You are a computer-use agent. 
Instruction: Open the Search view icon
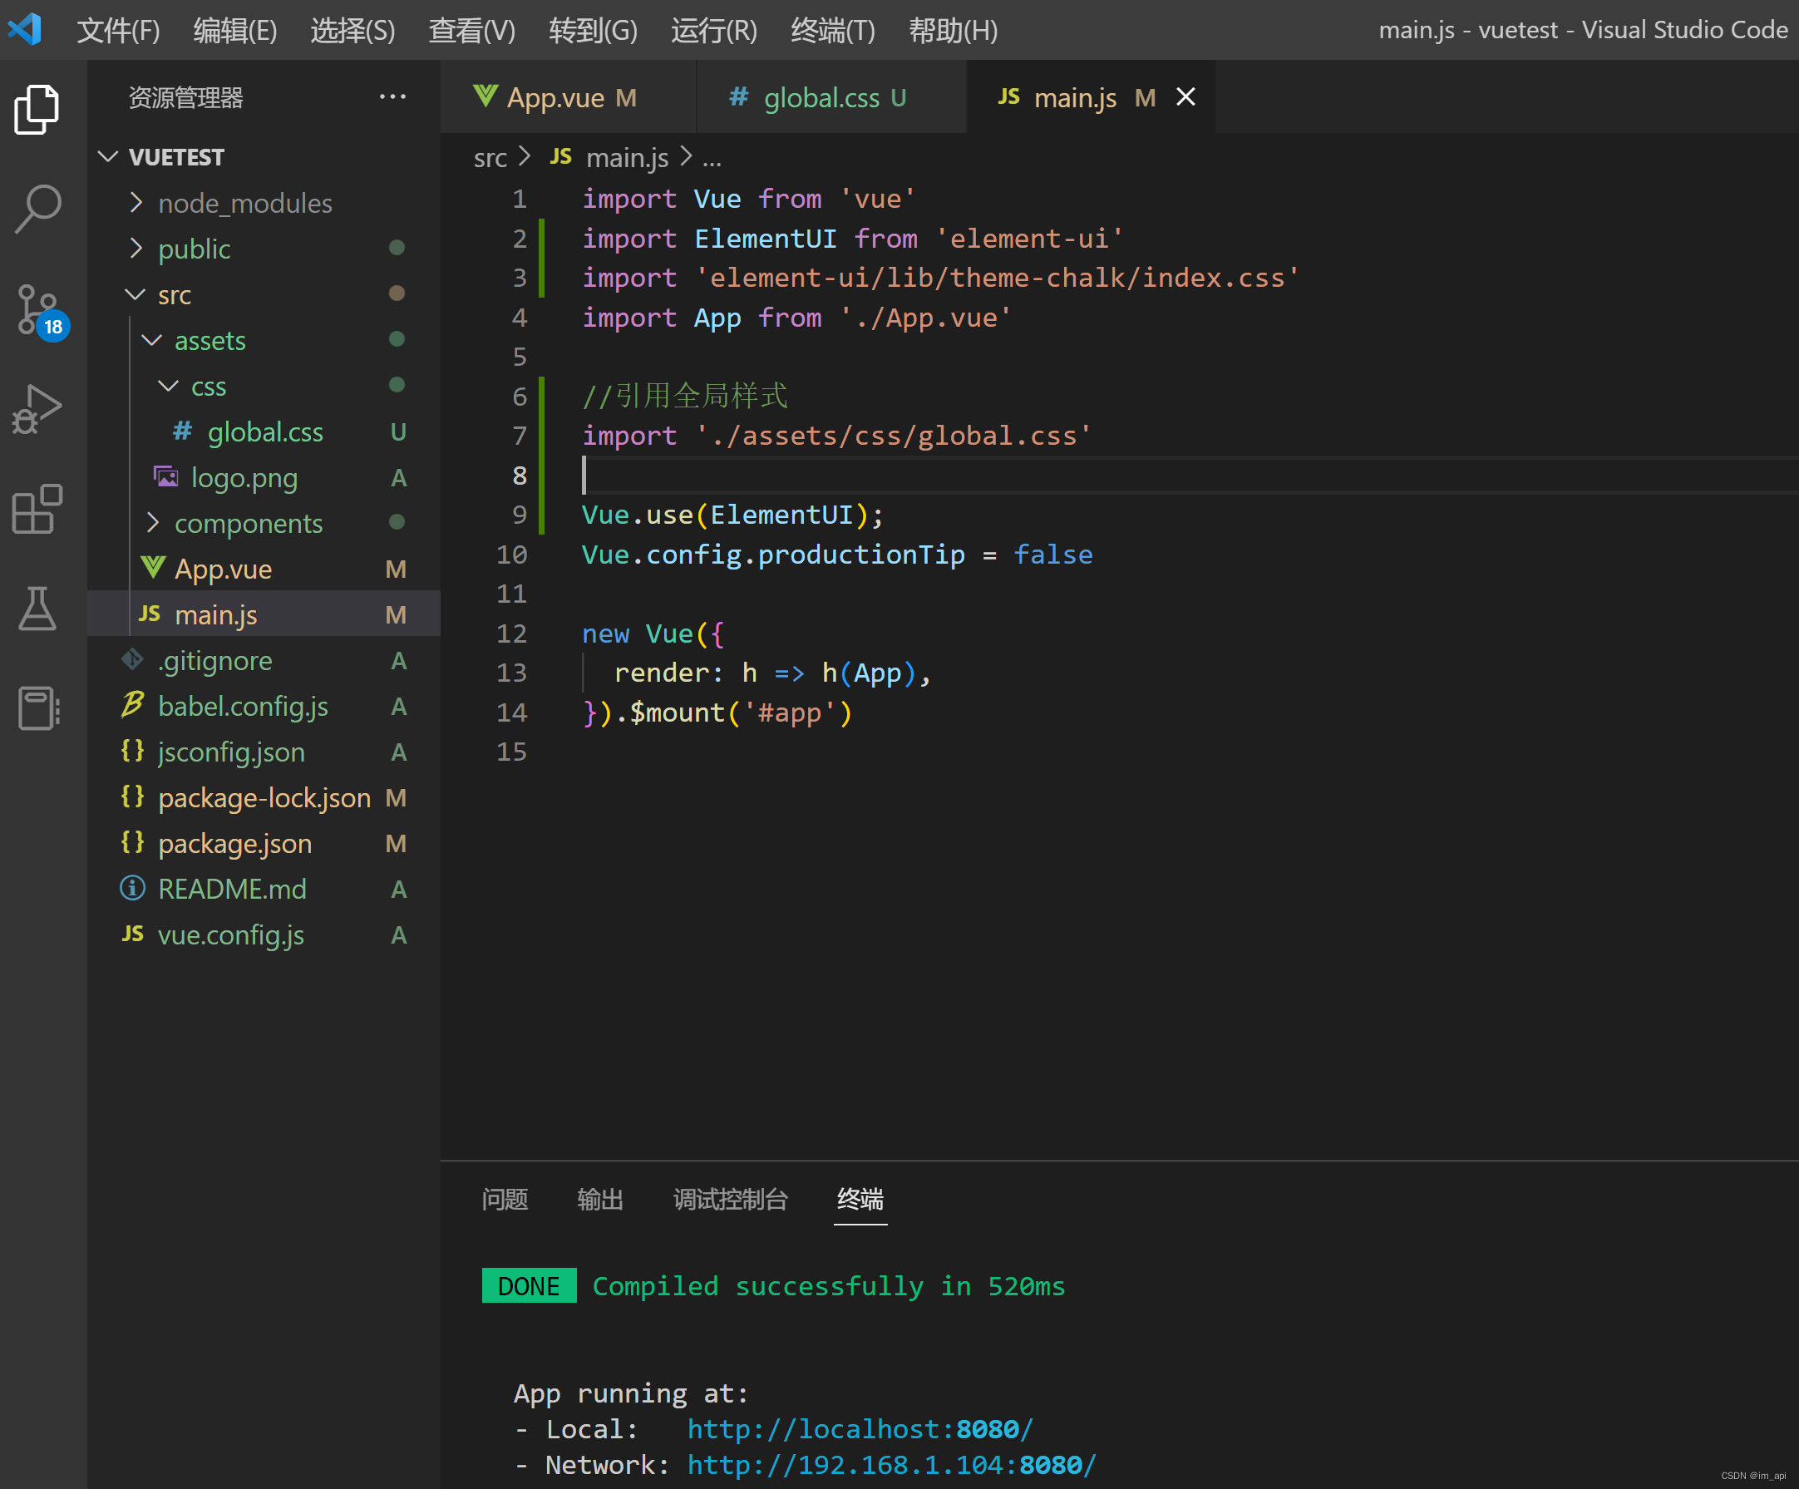coord(37,209)
